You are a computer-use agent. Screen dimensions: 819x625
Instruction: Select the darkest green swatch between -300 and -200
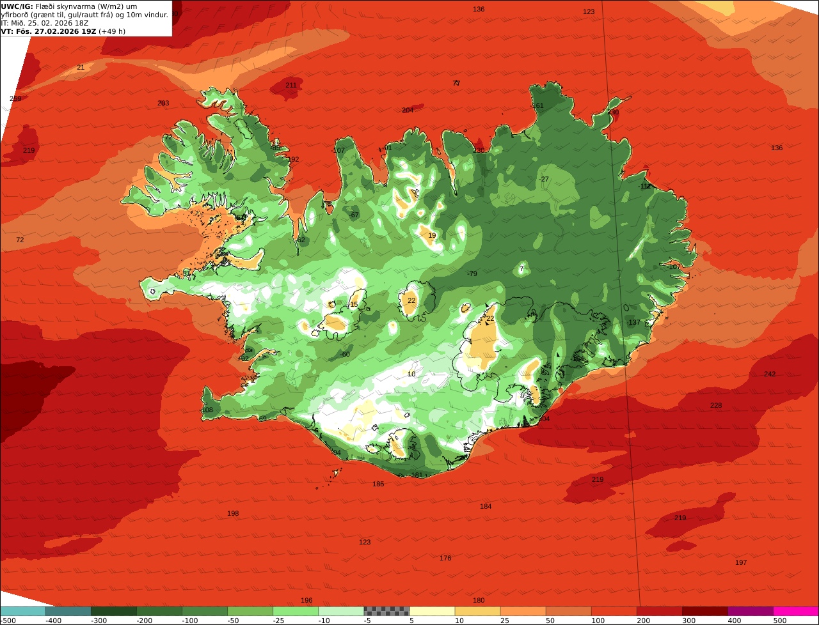[114, 611]
